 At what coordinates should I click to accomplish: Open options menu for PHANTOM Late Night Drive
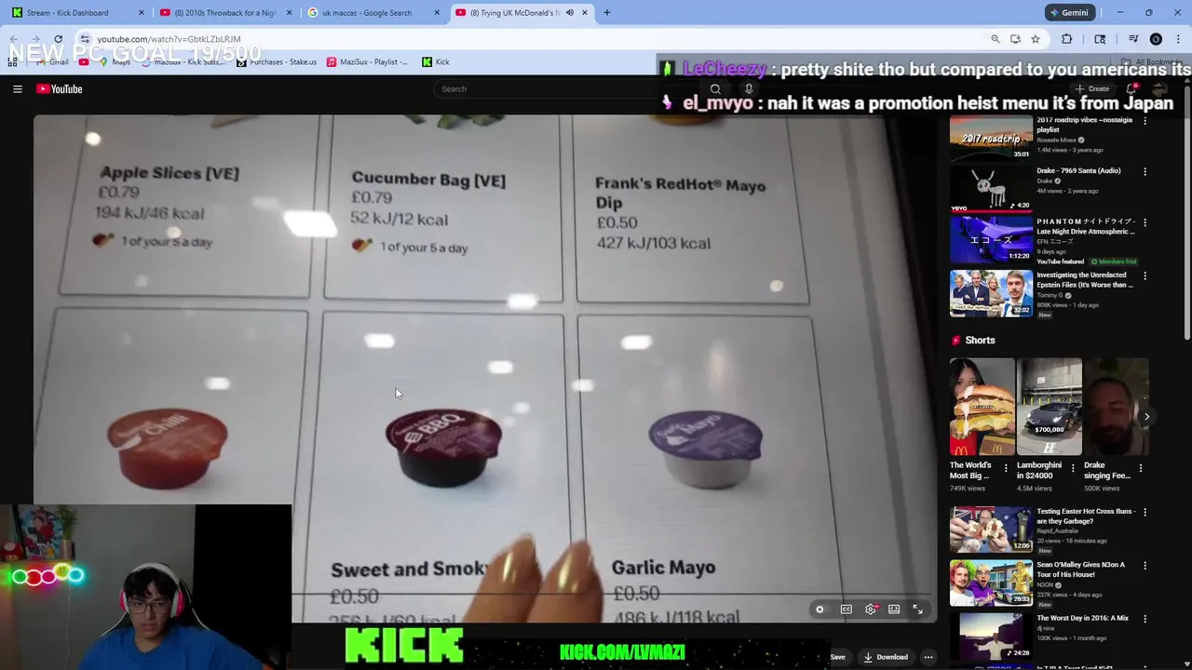coord(1145,223)
